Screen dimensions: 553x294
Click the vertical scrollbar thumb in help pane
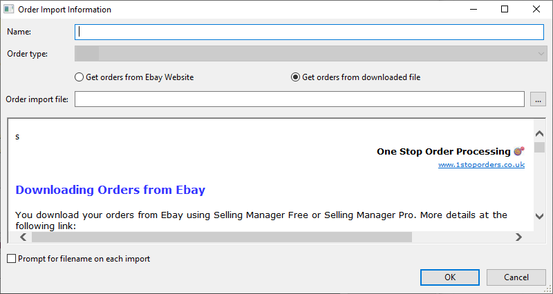click(539, 147)
